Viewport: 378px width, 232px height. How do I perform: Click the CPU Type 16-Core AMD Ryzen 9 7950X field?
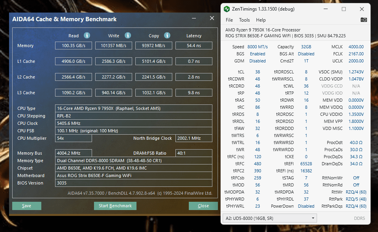pos(134,108)
